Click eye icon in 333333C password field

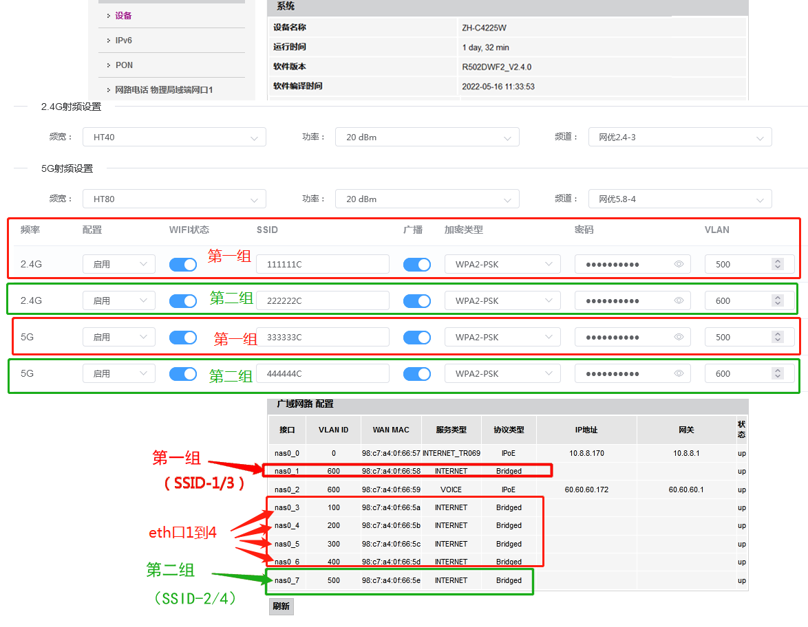click(679, 337)
